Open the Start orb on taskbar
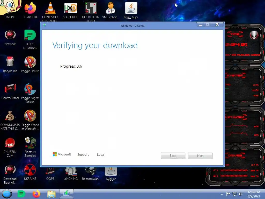The width and height of the screenshot is (265, 199). tap(7, 194)
